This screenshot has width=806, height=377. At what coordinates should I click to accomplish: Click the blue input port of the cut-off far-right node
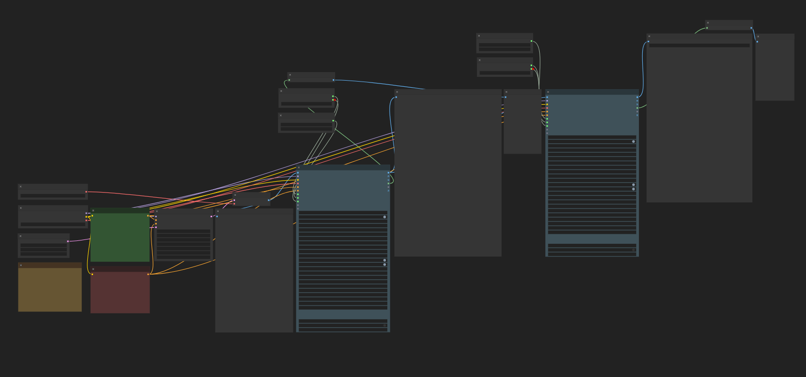757,42
